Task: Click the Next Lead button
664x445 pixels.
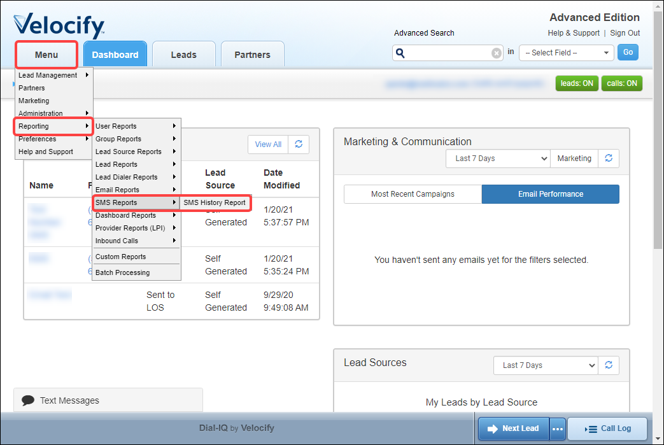Action: 514,429
